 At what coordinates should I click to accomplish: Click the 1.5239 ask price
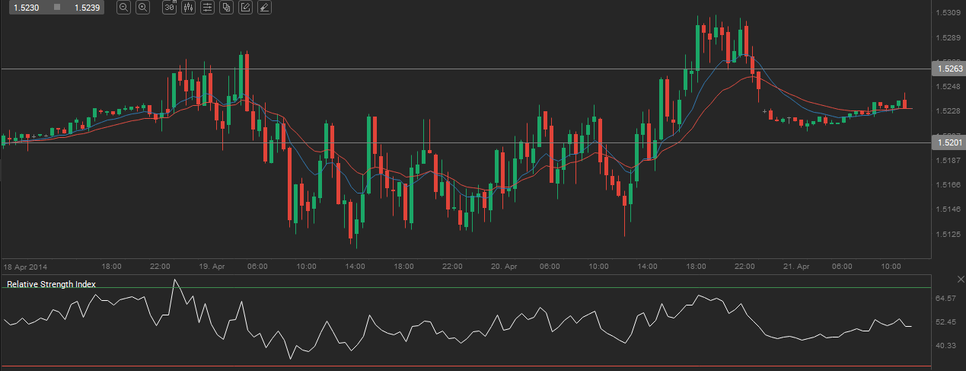(86, 8)
